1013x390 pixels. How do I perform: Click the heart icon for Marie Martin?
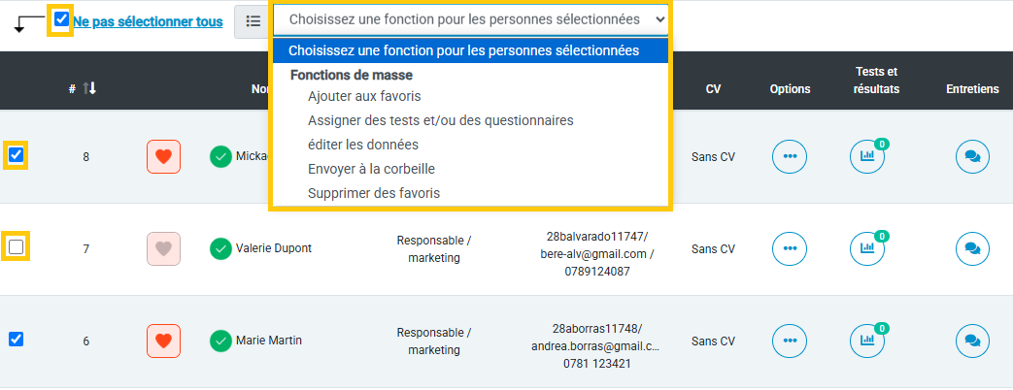point(163,341)
